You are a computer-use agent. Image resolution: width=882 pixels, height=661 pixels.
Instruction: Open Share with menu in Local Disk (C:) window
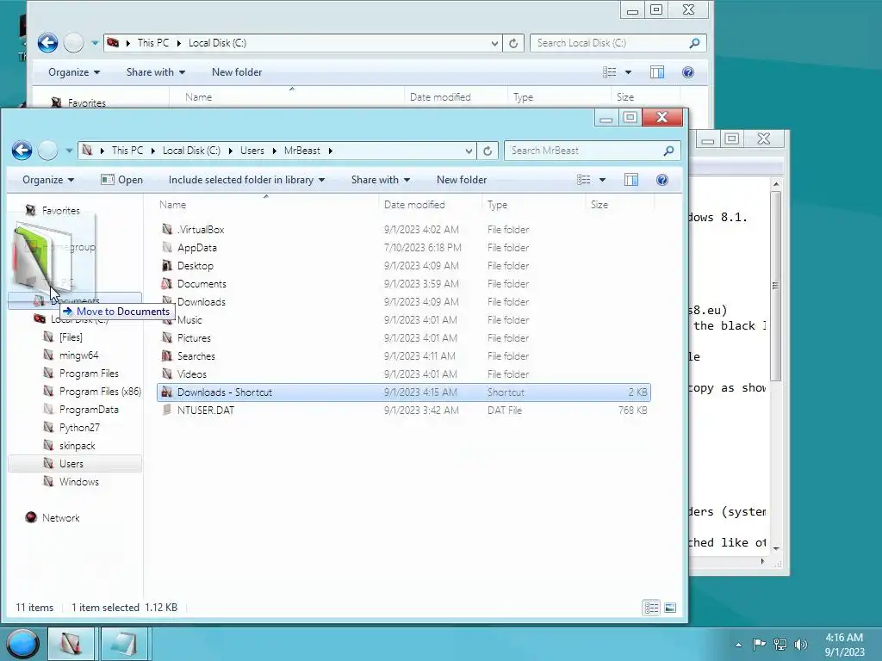pos(156,72)
